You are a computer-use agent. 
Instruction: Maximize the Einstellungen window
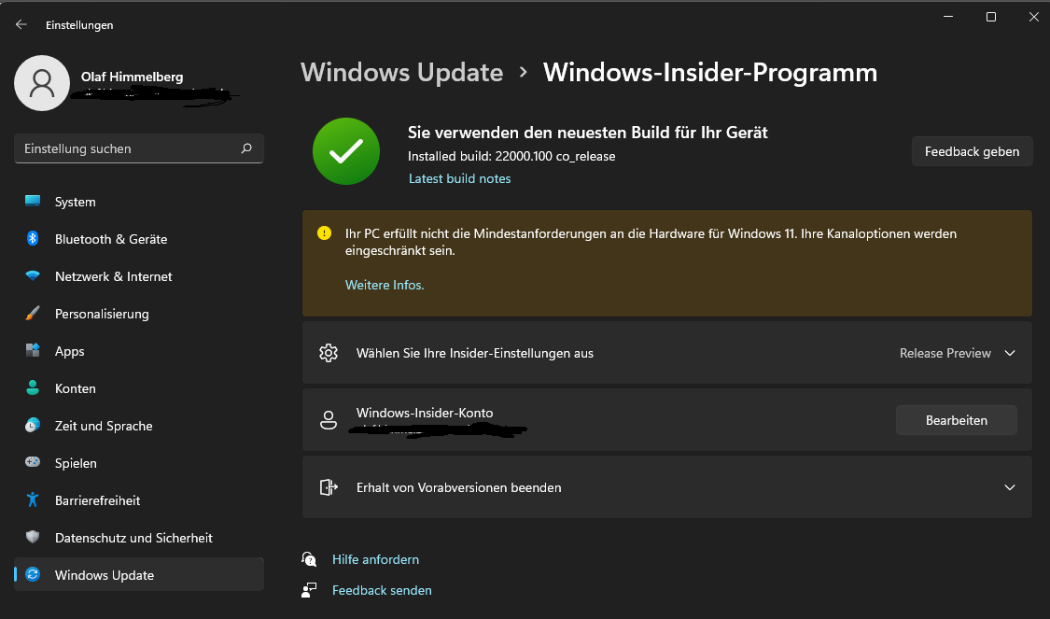pos(991,17)
